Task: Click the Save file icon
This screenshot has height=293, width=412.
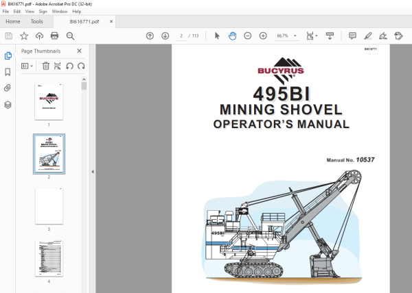Action: click(9, 36)
